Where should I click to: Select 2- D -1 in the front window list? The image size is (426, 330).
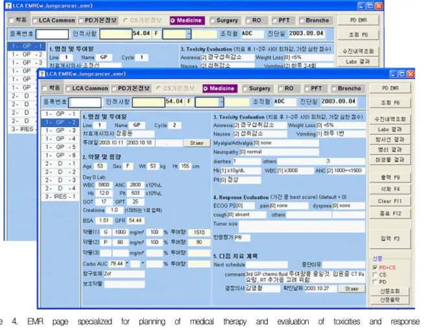click(x=60, y=164)
